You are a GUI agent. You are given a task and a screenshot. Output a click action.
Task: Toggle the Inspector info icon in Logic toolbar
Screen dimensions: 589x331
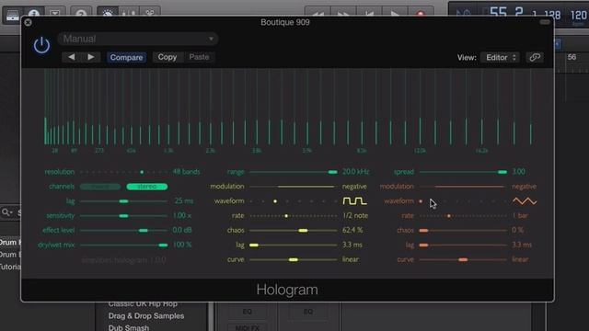[34, 15]
